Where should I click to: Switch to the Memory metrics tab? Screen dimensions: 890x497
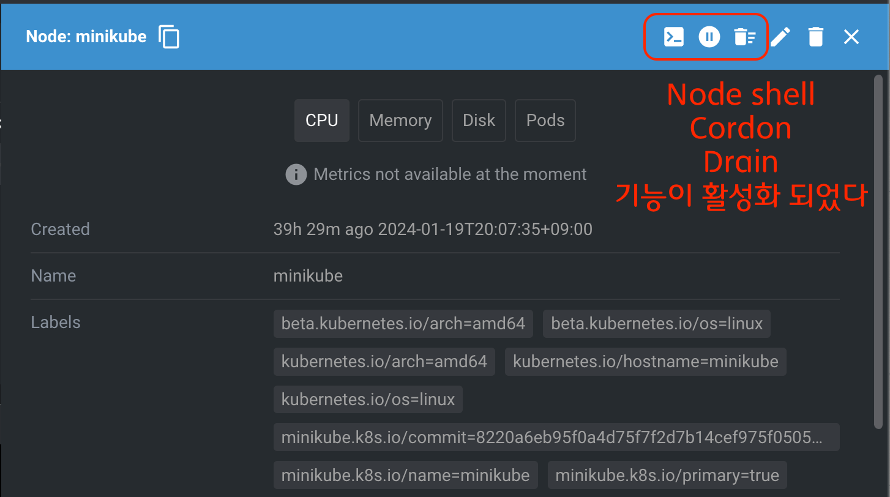(x=400, y=121)
